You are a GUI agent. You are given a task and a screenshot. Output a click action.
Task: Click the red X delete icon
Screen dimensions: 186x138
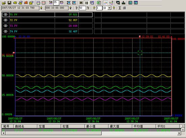[26, 3]
